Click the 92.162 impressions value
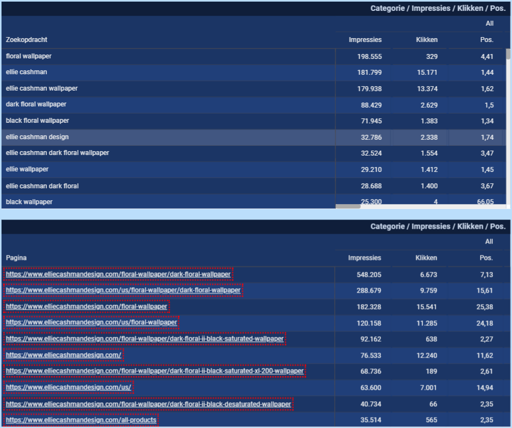This screenshot has width=512, height=428. (x=371, y=339)
